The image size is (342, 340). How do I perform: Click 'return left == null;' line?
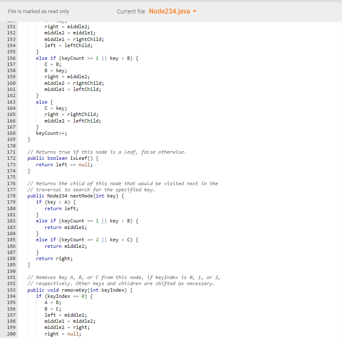(x=64, y=165)
